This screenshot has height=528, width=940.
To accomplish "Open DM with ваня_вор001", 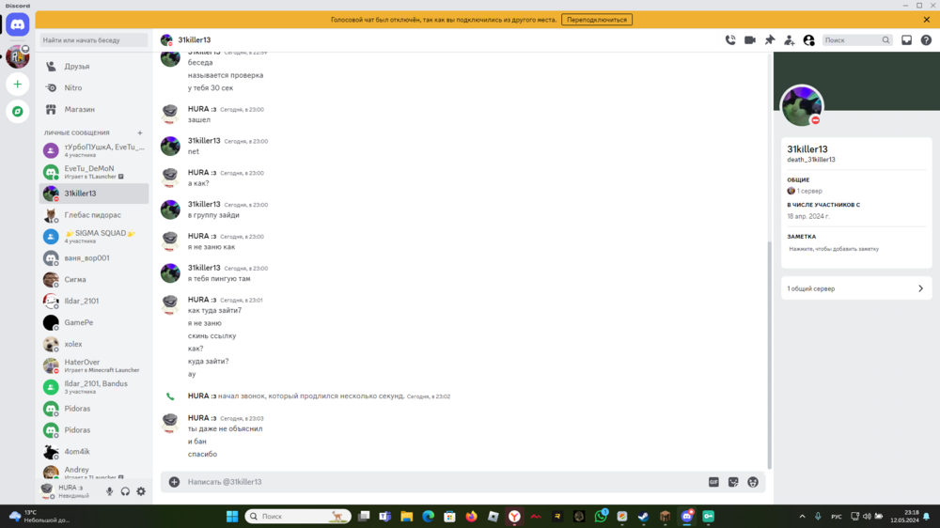I will 93,258.
